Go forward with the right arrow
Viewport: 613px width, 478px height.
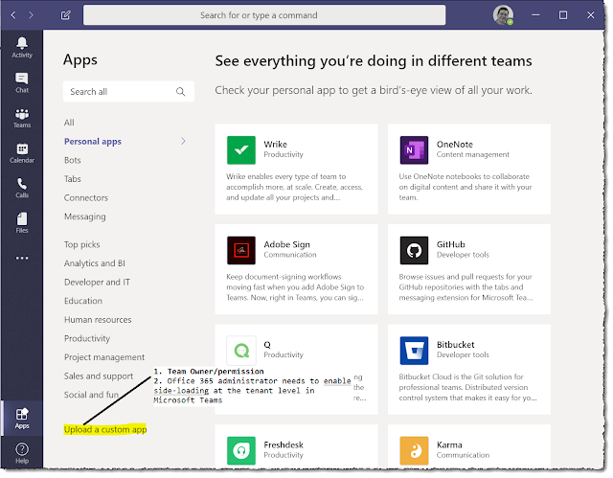click(32, 15)
